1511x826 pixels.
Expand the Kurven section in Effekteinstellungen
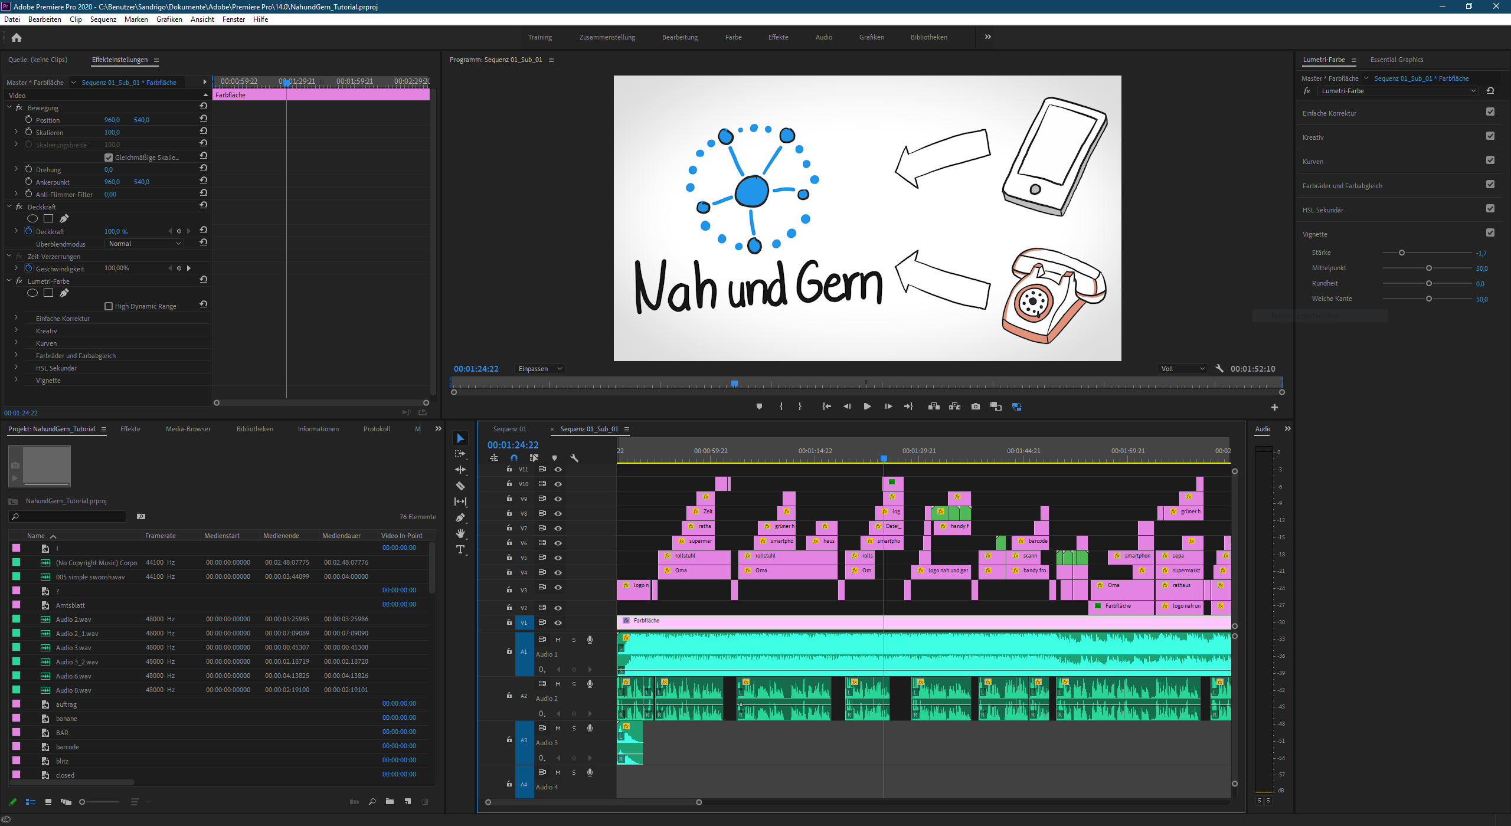point(17,343)
